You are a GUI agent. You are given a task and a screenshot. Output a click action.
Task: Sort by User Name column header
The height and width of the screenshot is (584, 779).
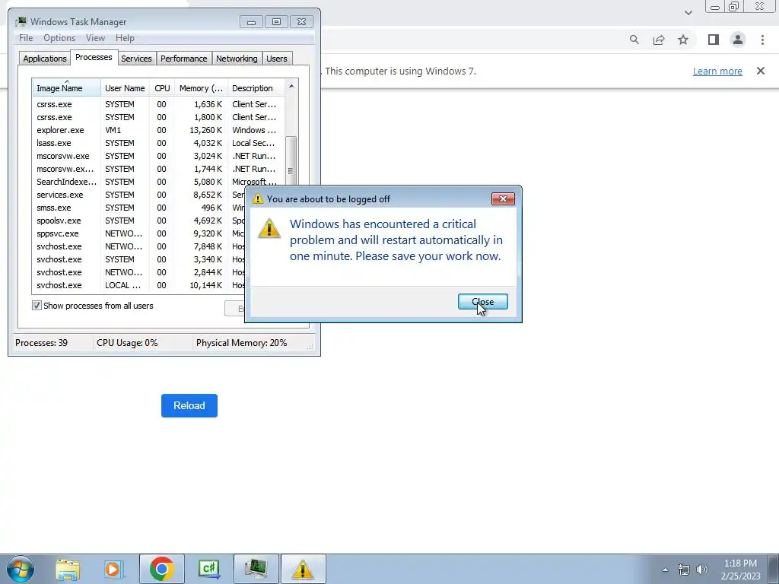(x=126, y=88)
